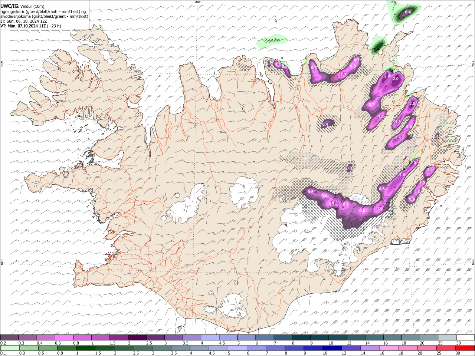Click the '1.6' snowfall value on the map
Screen dimensions: 475x356
[402, 175]
